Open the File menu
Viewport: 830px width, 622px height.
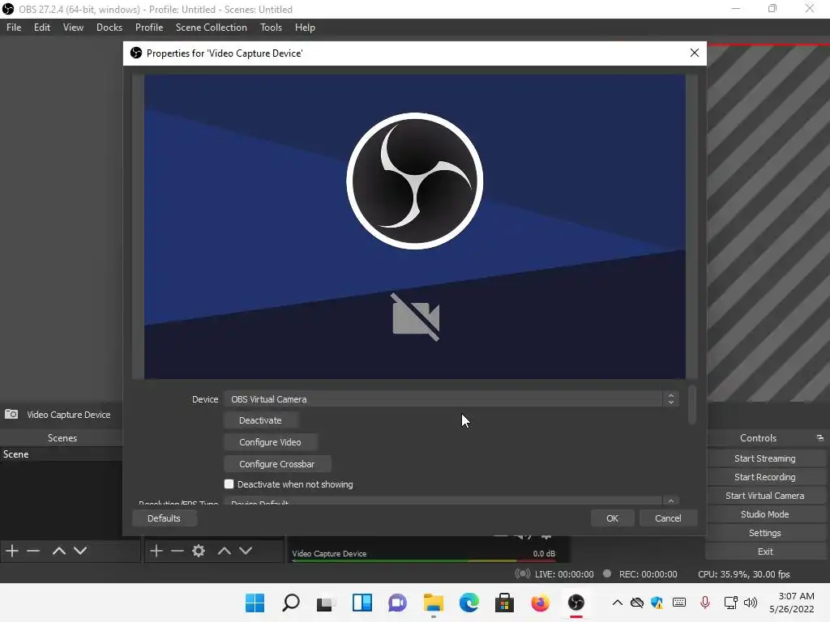point(14,28)
